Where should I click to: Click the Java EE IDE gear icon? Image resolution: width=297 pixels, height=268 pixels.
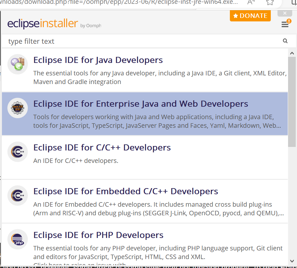pos(18,108)
